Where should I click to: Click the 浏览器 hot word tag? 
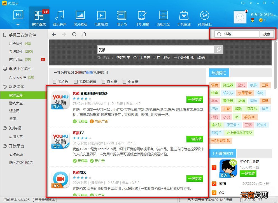point(228,85)
